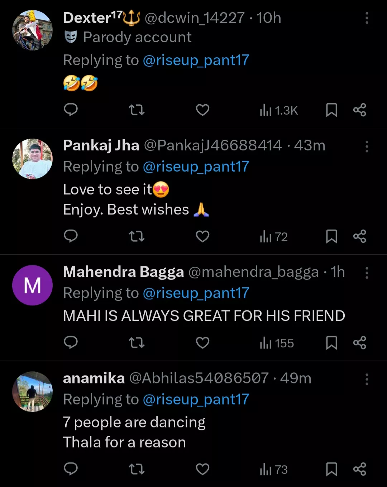
Task: Open view analytics on anamika's reply
Action: [x=274, y=469]
